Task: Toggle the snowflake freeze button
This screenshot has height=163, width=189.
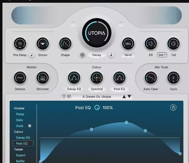Action: [82, 55]
